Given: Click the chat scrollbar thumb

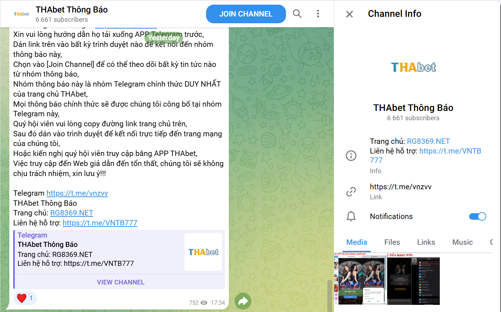Looking at the screenshot, I should (x=329, y=296).
